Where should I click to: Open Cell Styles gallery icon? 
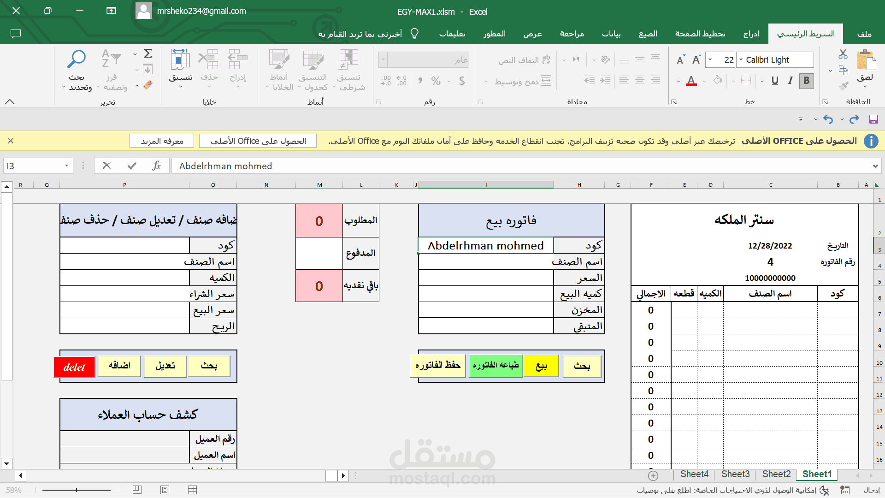click(x=279, y=60)
